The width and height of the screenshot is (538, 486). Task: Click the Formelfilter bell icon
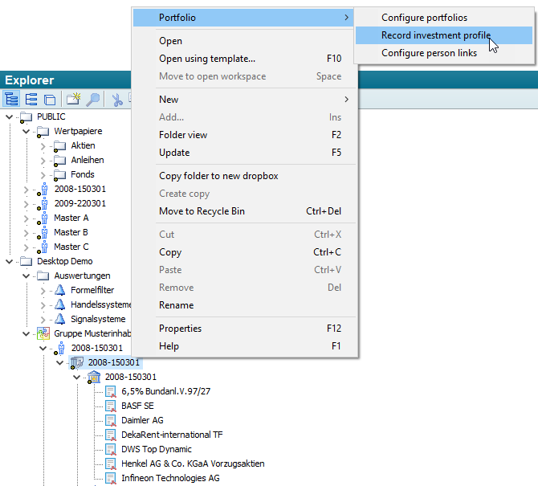pyautogui.click(x=60, y=290)
